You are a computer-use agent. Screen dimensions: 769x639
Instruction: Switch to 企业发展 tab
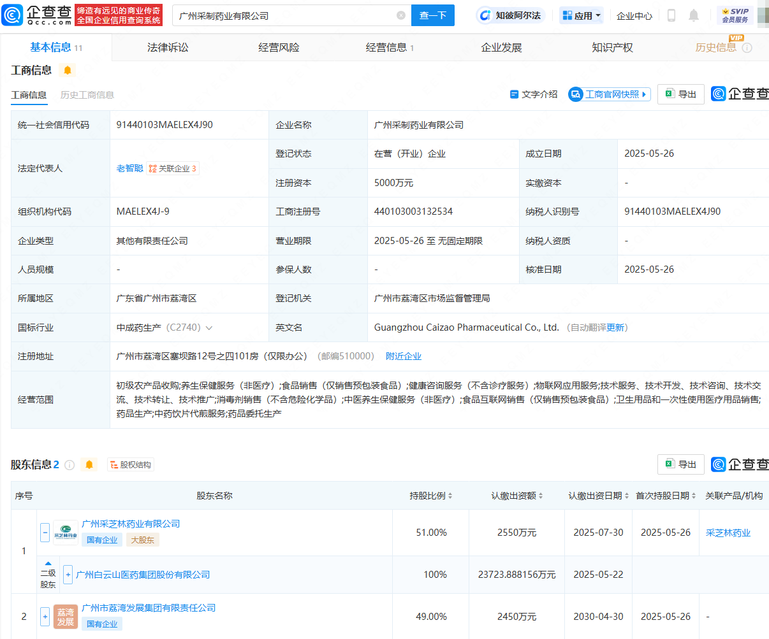click(501, 47)
